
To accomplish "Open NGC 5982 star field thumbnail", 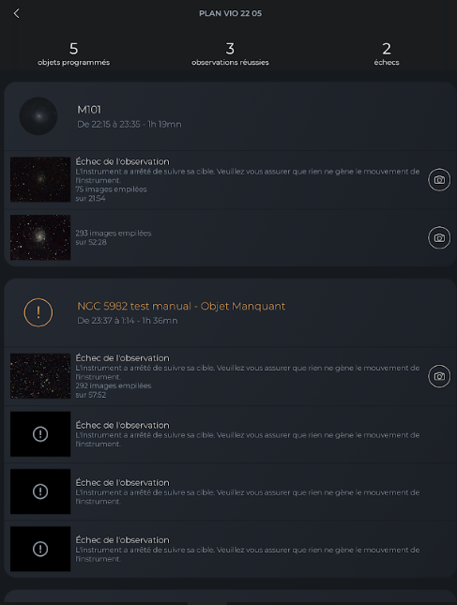I will [40, 376].
